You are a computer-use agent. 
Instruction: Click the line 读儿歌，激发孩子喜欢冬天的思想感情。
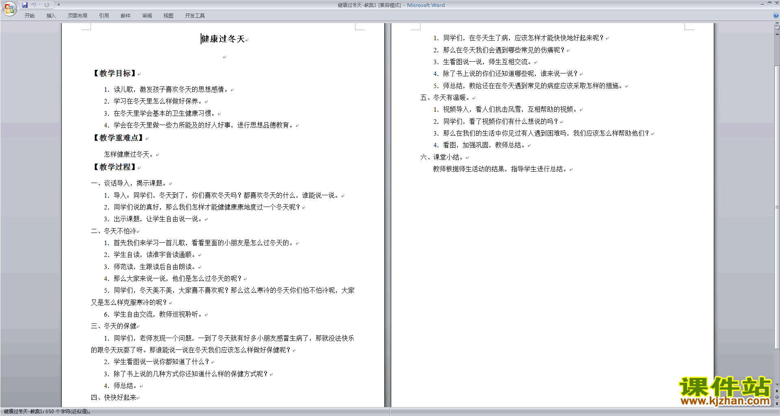point(172,89)
